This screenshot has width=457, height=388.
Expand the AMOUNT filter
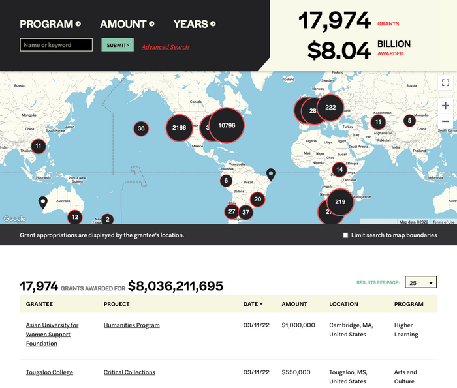[x=127, y=24]
